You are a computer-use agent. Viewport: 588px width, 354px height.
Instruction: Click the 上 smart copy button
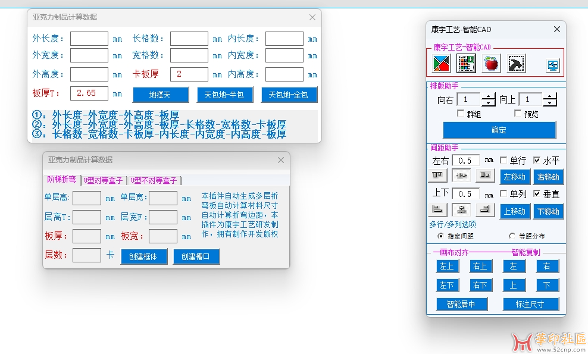pyautogui.click(x=514, y=285)
